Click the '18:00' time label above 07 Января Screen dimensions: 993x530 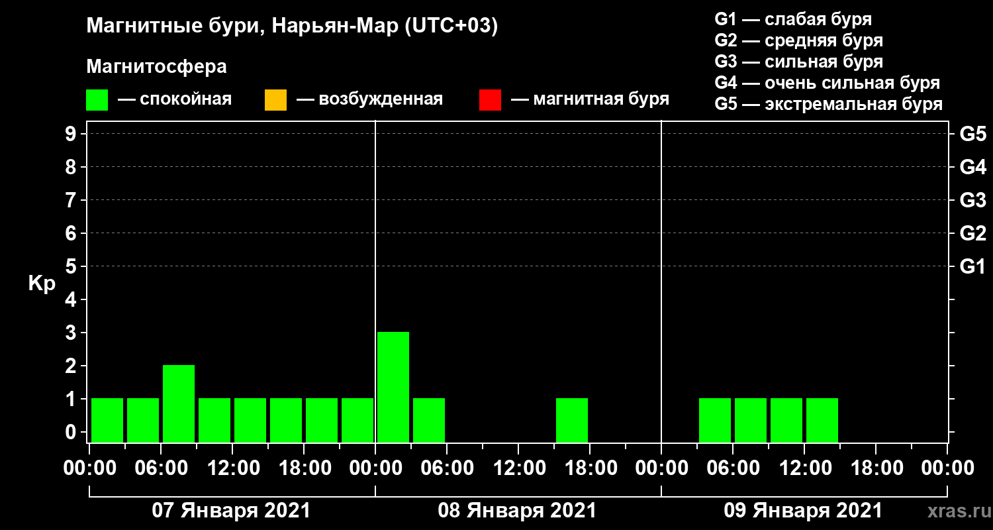304,468
